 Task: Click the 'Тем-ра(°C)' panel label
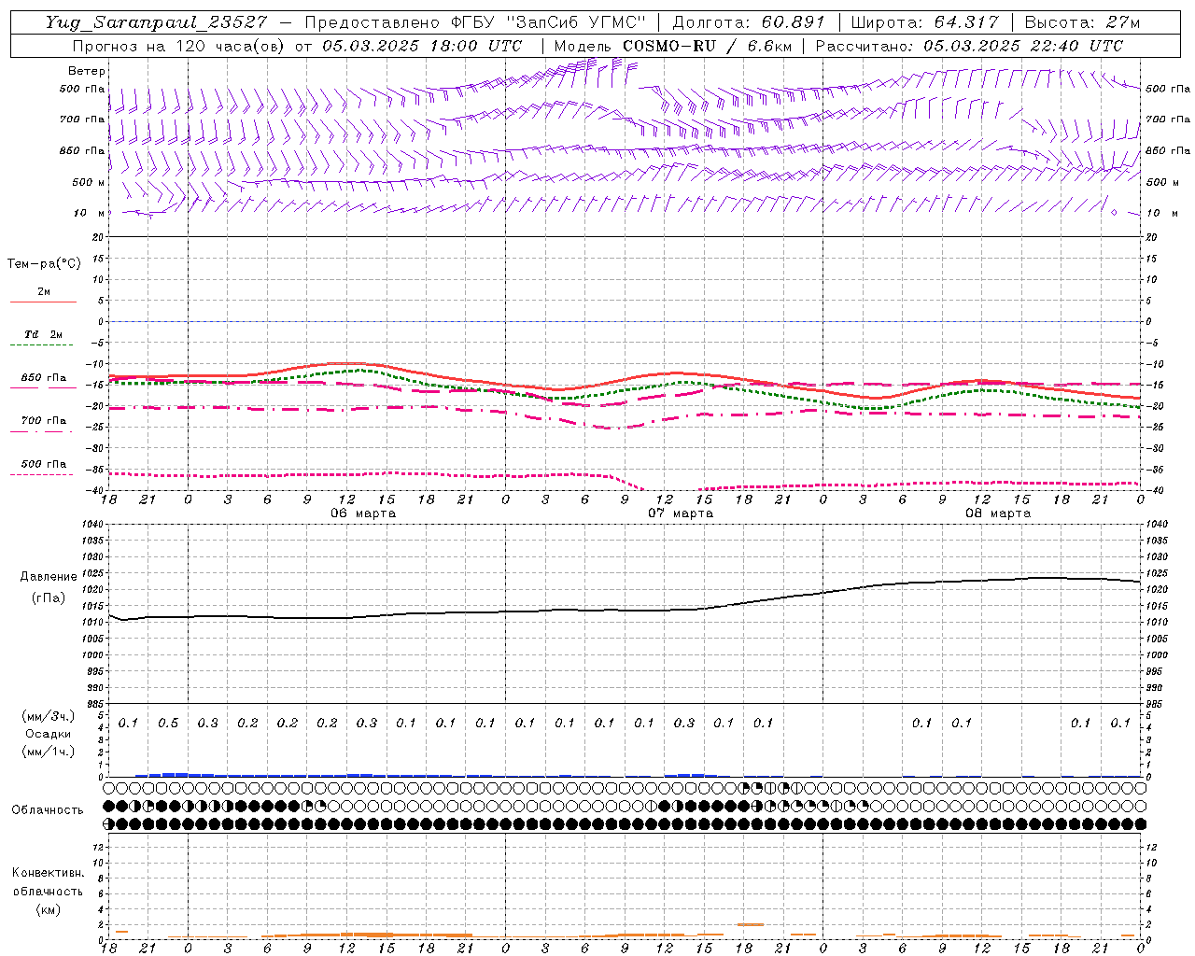tap(44, 264)
